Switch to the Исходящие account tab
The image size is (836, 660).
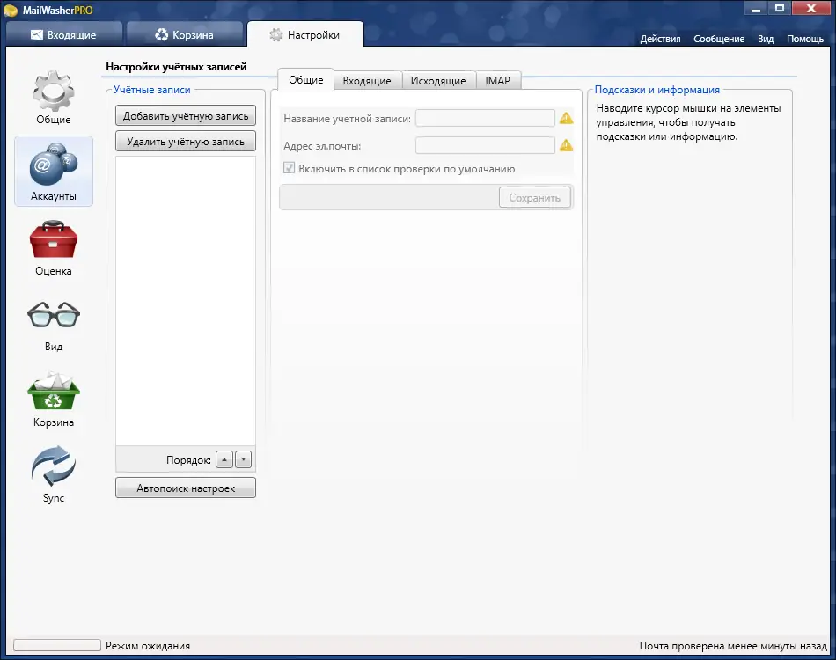click(x=438, y=80)
